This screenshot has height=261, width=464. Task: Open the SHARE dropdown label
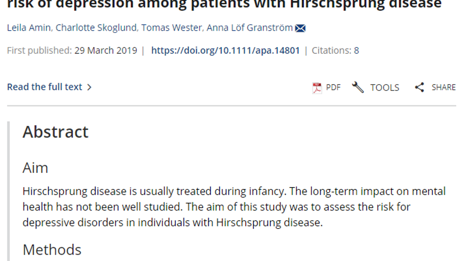pyautogui.click(x=443, y=87)
